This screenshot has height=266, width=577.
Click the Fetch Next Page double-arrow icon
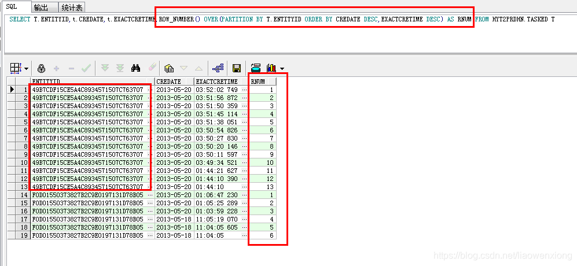click(105, 68)
